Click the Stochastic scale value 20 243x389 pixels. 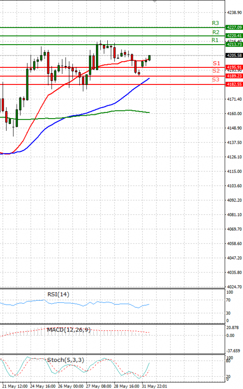click(228, 376)
